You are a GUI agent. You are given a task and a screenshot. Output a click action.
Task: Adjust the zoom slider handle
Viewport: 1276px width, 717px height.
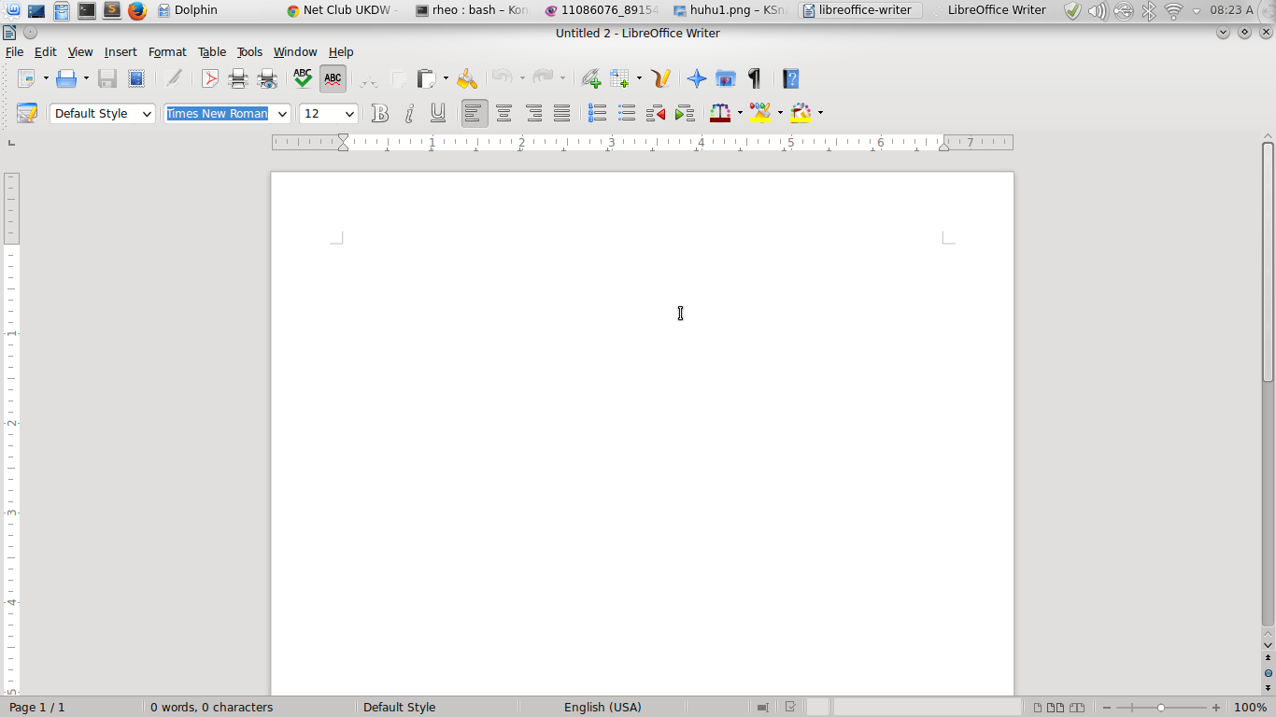1161,707
